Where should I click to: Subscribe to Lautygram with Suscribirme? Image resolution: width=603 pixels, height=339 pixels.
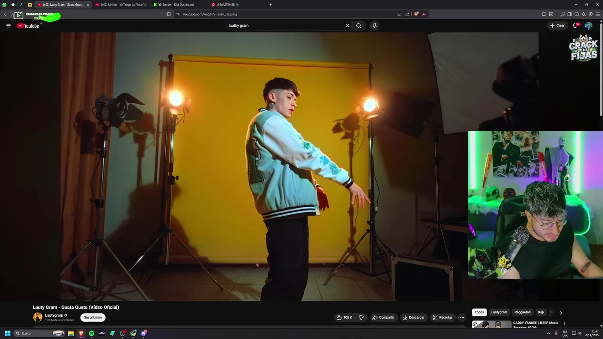pos(93,317)
